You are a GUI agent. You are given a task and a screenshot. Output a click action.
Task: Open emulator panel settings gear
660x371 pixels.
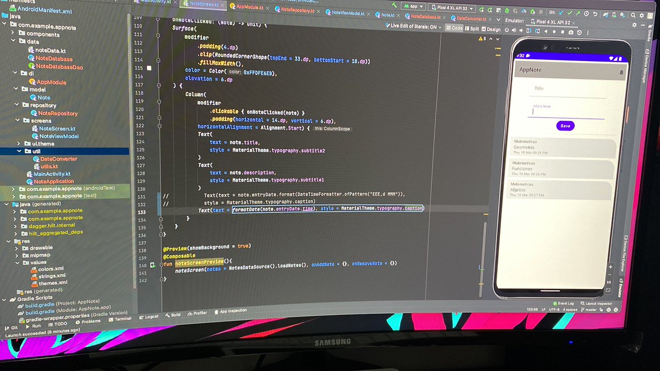pos(634,24)
